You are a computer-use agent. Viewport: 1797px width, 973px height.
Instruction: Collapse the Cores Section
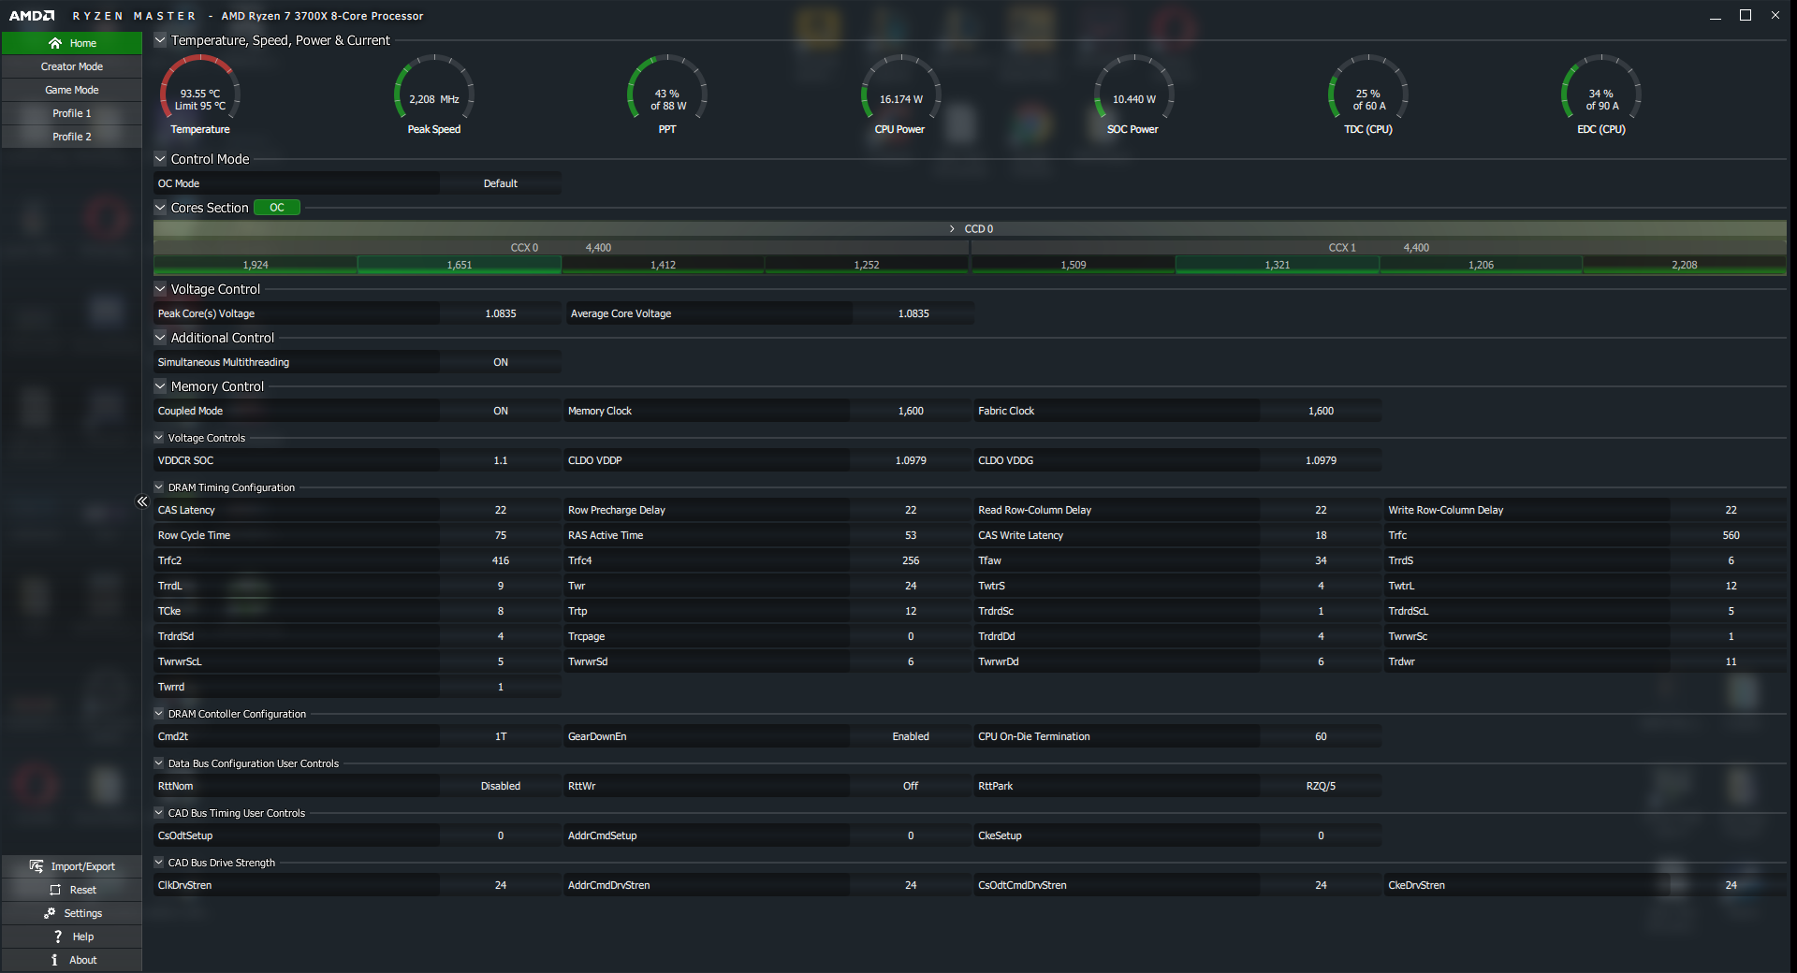(x=160, y=208)
